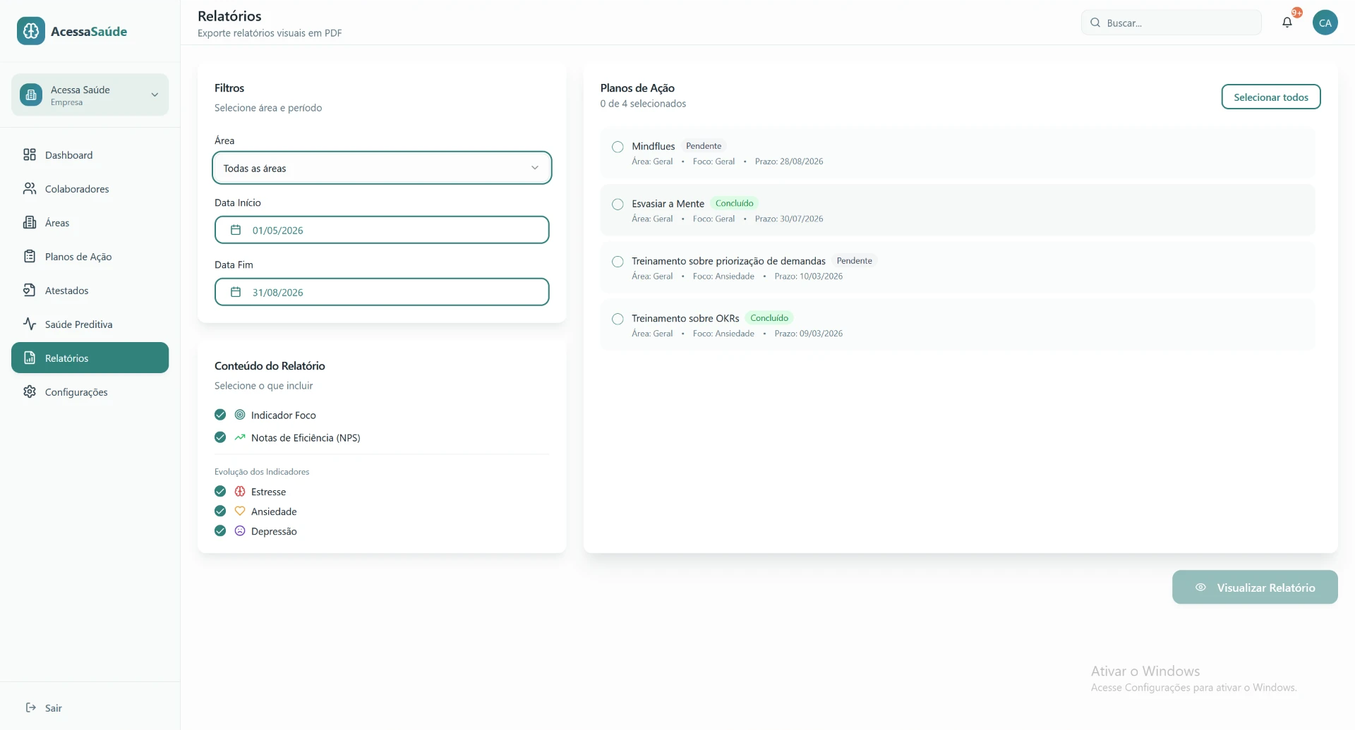Focus the Buscar search field
1355x730 pixels.
click(1171, 23)
